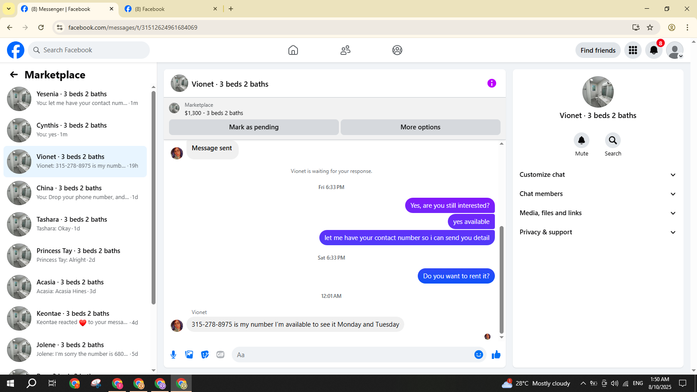Open the weather widget showing 28°C

pos(536,383)
